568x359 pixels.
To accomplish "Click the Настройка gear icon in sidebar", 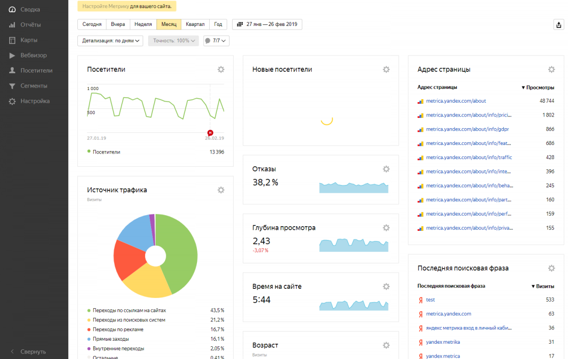I will point(12,101).
